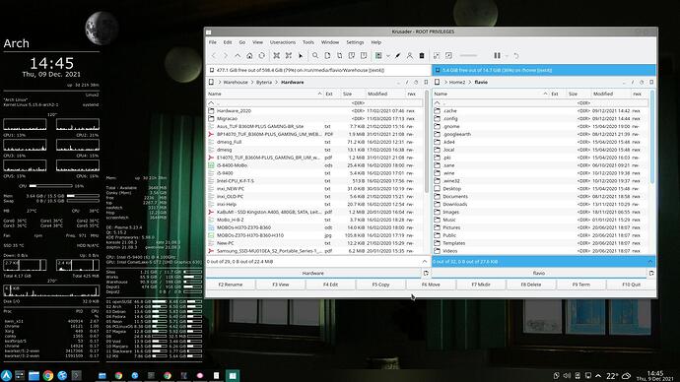This screenshot has width=680, height=382.
Task: Click the black arrow cursor toolbar icon
Action: [x=301, y=56]
